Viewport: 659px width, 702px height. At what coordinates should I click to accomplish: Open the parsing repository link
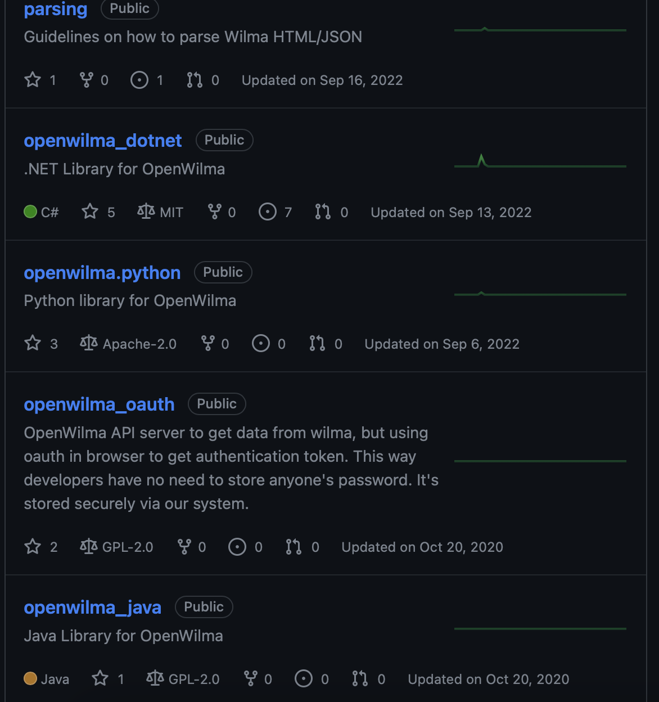click(x=55, y=9)
